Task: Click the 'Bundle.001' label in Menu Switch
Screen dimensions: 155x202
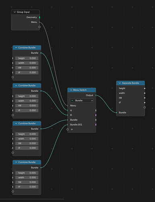Action: tap(76, 125)
